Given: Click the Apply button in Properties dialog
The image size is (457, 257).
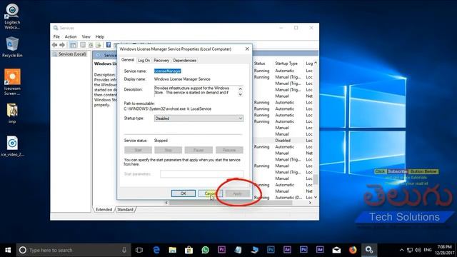Looking at the screenshot, I should pos(237,193).
